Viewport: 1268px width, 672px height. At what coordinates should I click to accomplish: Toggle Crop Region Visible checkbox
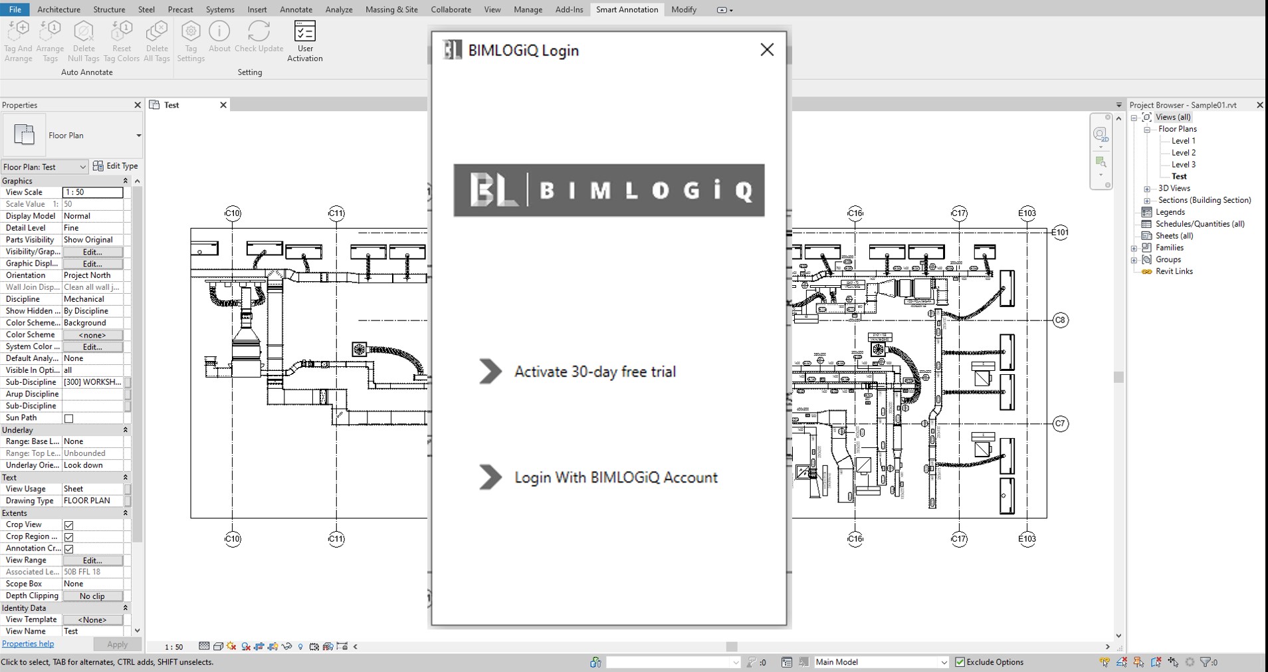coord(68,537)
